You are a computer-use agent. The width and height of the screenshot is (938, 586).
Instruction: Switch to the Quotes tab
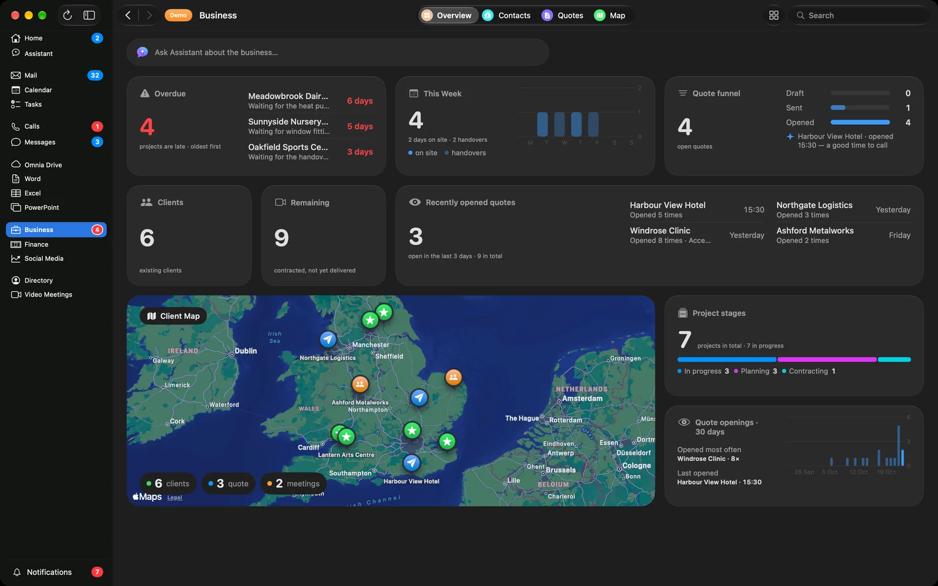[x=562, y=15]
